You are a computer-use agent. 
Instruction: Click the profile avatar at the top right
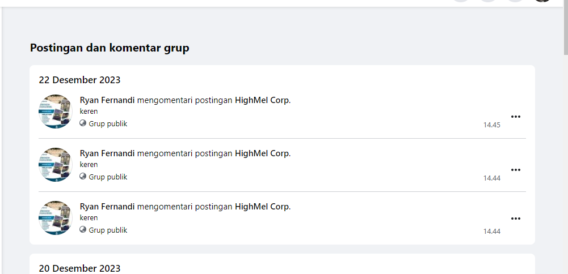pyautogui.click(x=542, y=2)
